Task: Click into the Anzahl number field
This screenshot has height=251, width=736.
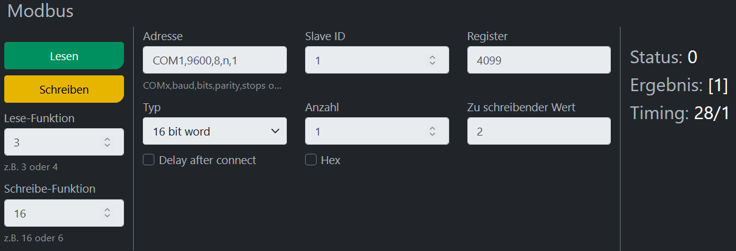Action: (x=365, y=131)
